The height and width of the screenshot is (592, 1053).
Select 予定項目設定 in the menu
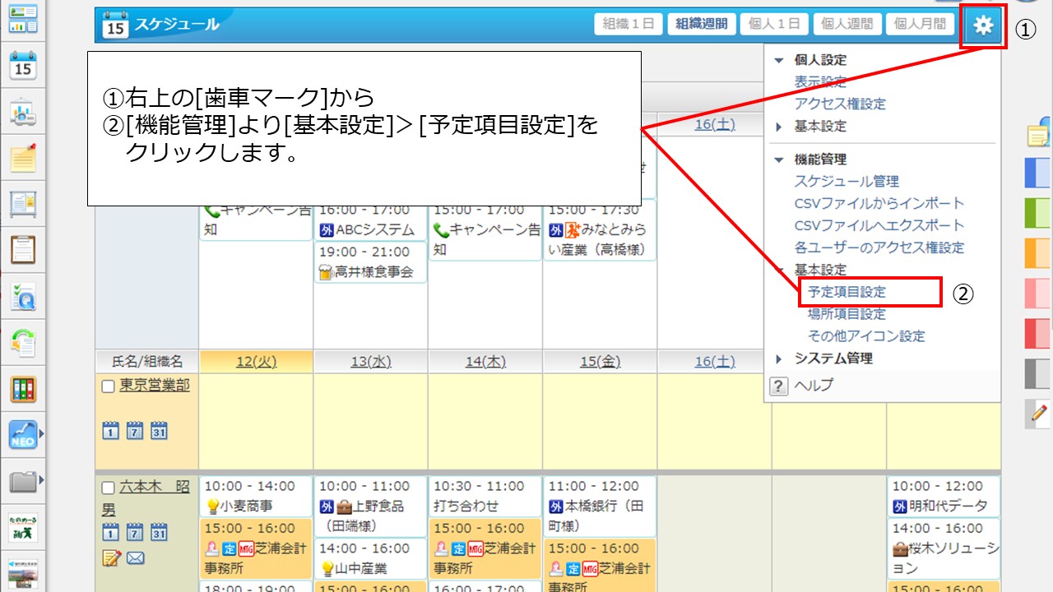847,292
